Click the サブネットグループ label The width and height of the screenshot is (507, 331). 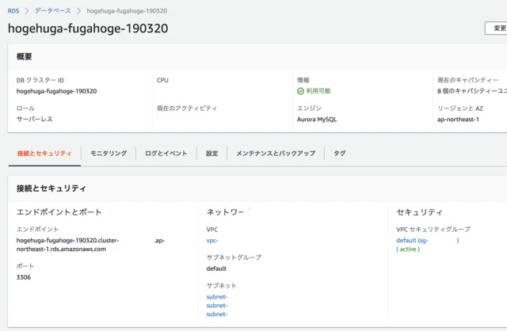click(234, 257)
